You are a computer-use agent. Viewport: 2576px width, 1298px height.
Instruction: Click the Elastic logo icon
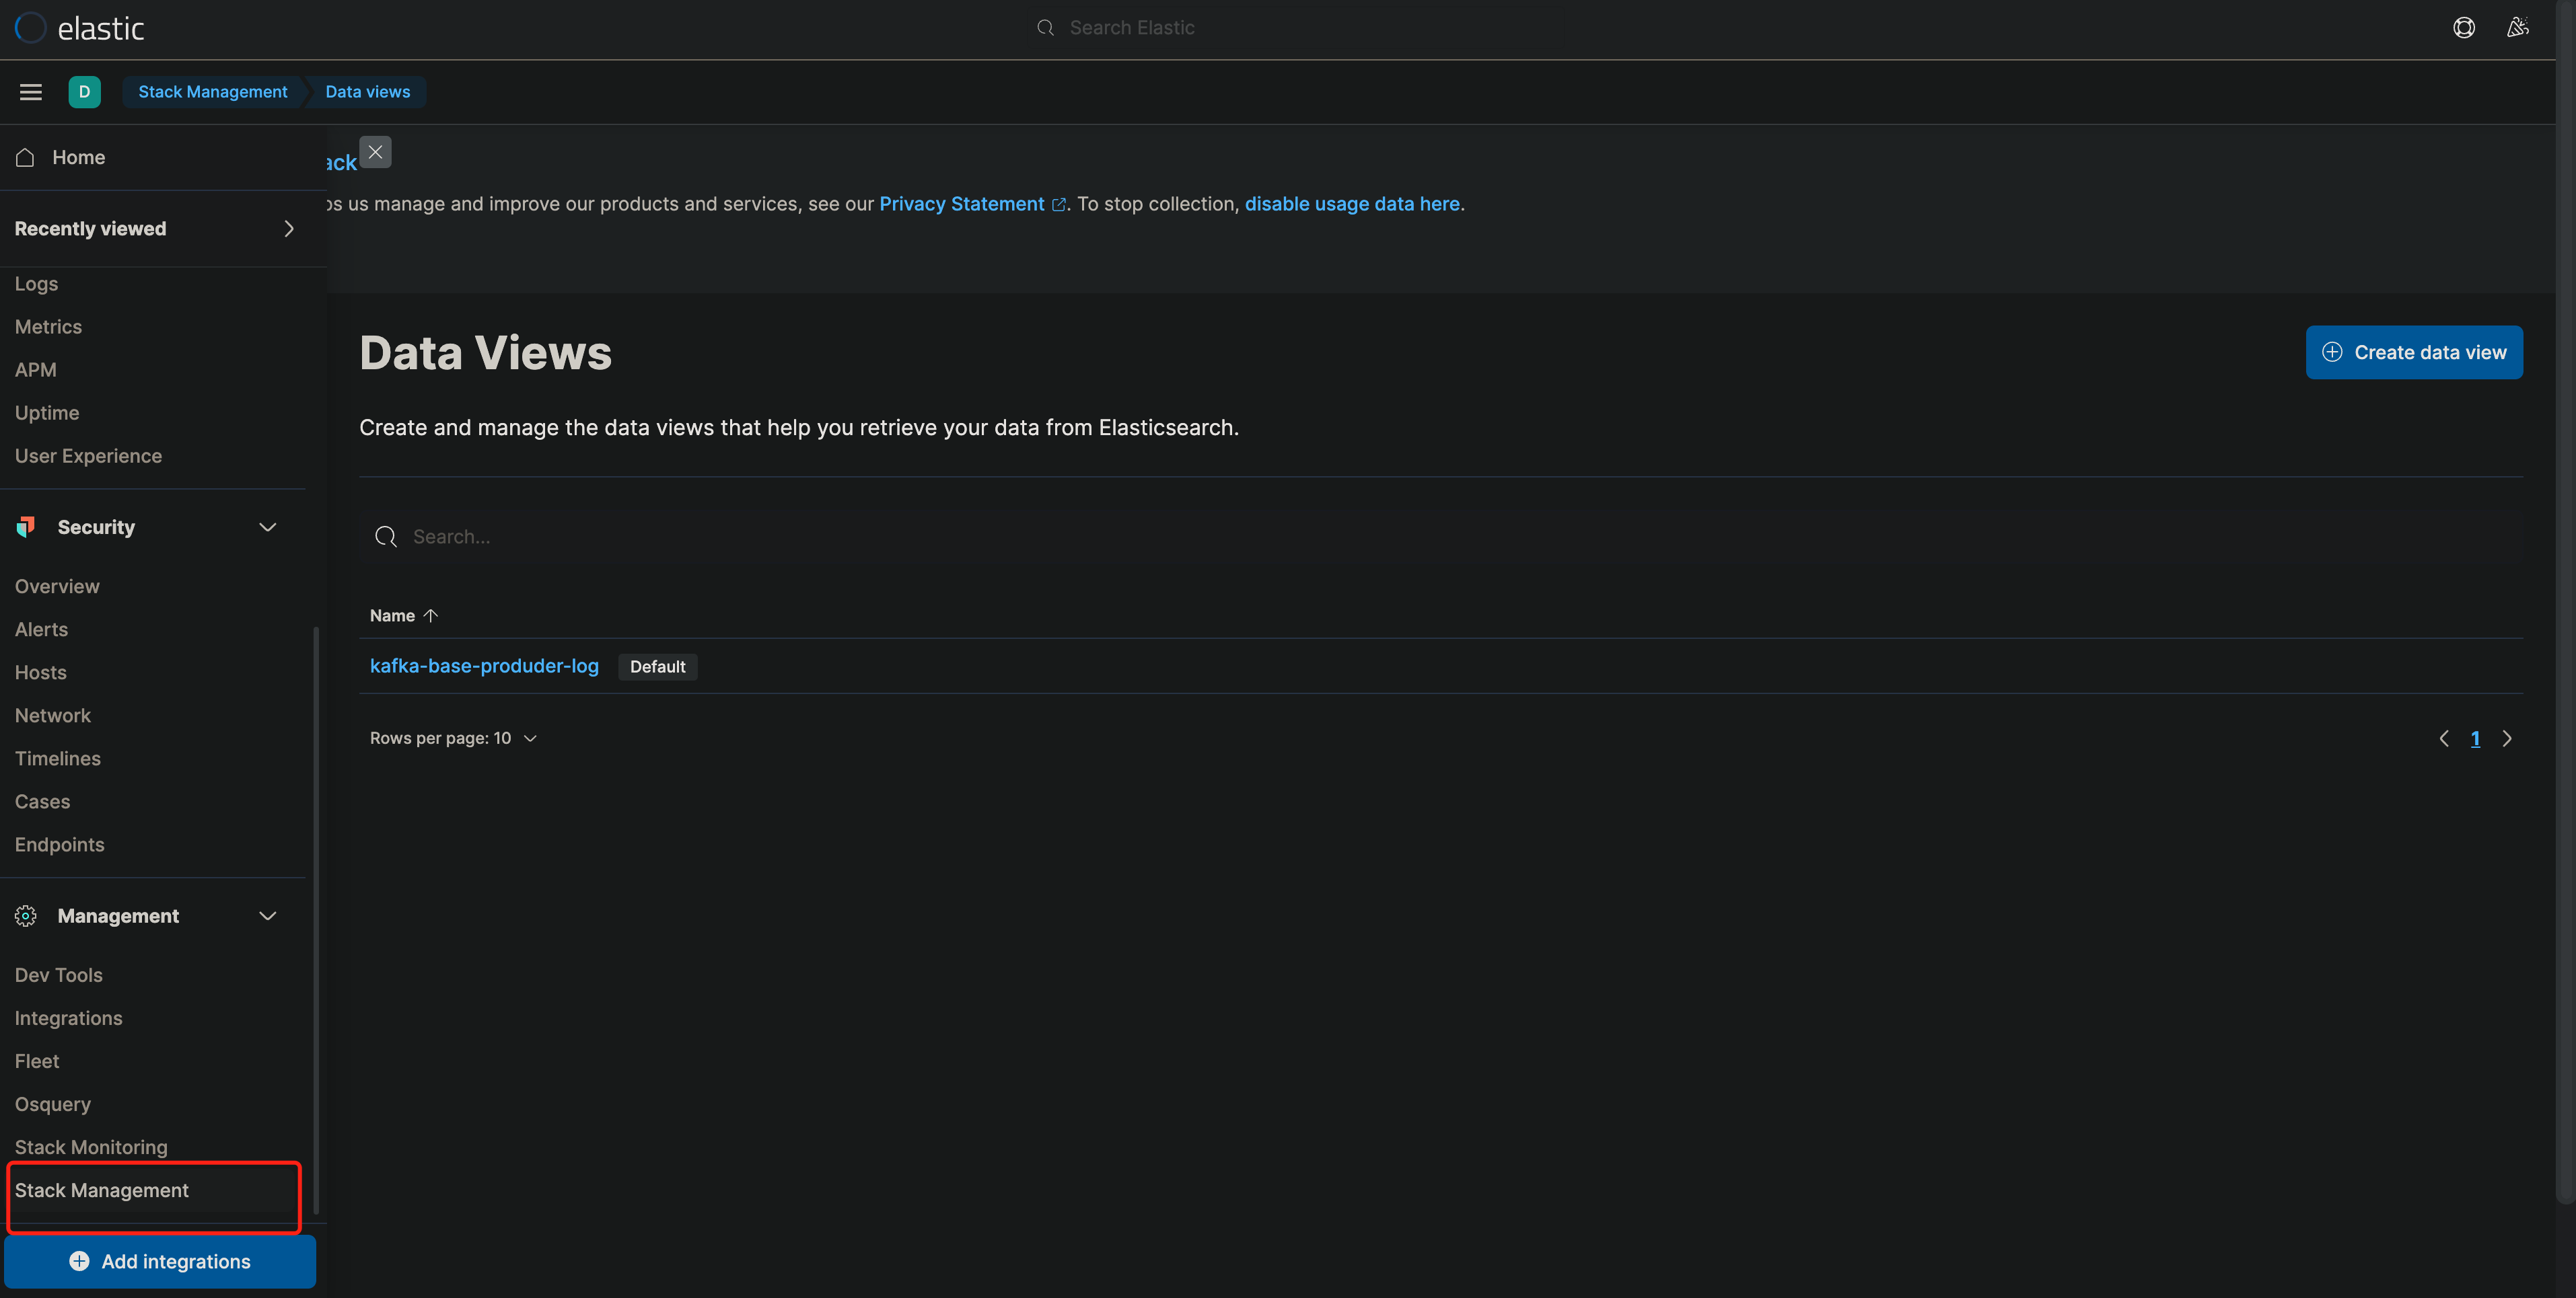pos(31,28)
